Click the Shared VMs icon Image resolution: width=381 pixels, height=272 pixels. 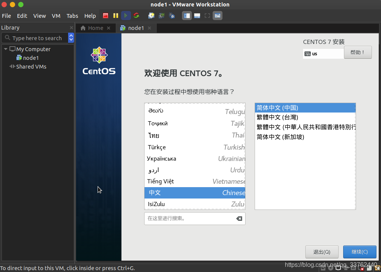(x=12, y=66)
